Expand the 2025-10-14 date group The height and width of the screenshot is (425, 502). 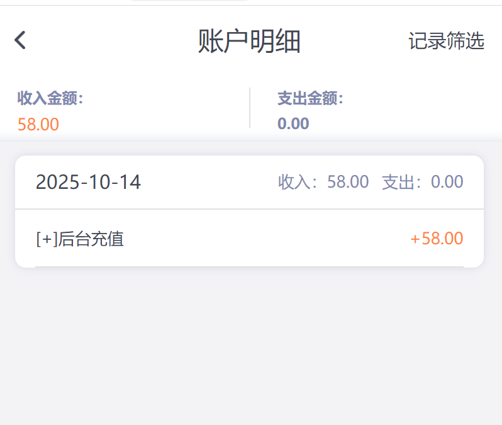(89, 182)
